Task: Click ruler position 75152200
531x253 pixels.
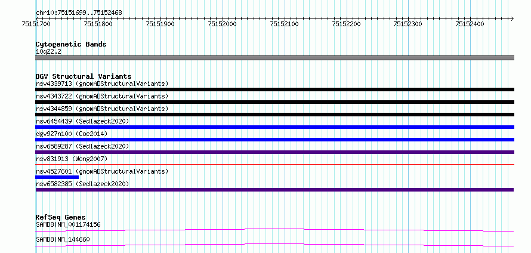Action: click(x=347, y=24)
